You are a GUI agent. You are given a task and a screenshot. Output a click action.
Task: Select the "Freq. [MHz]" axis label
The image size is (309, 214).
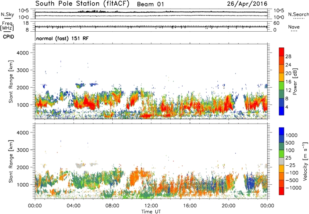click(7, 26)
